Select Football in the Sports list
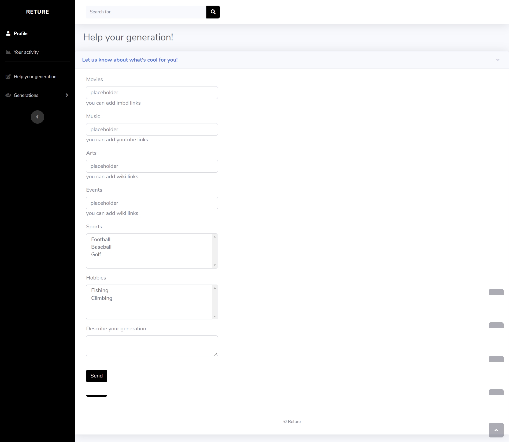 click(x=101, y=240)
